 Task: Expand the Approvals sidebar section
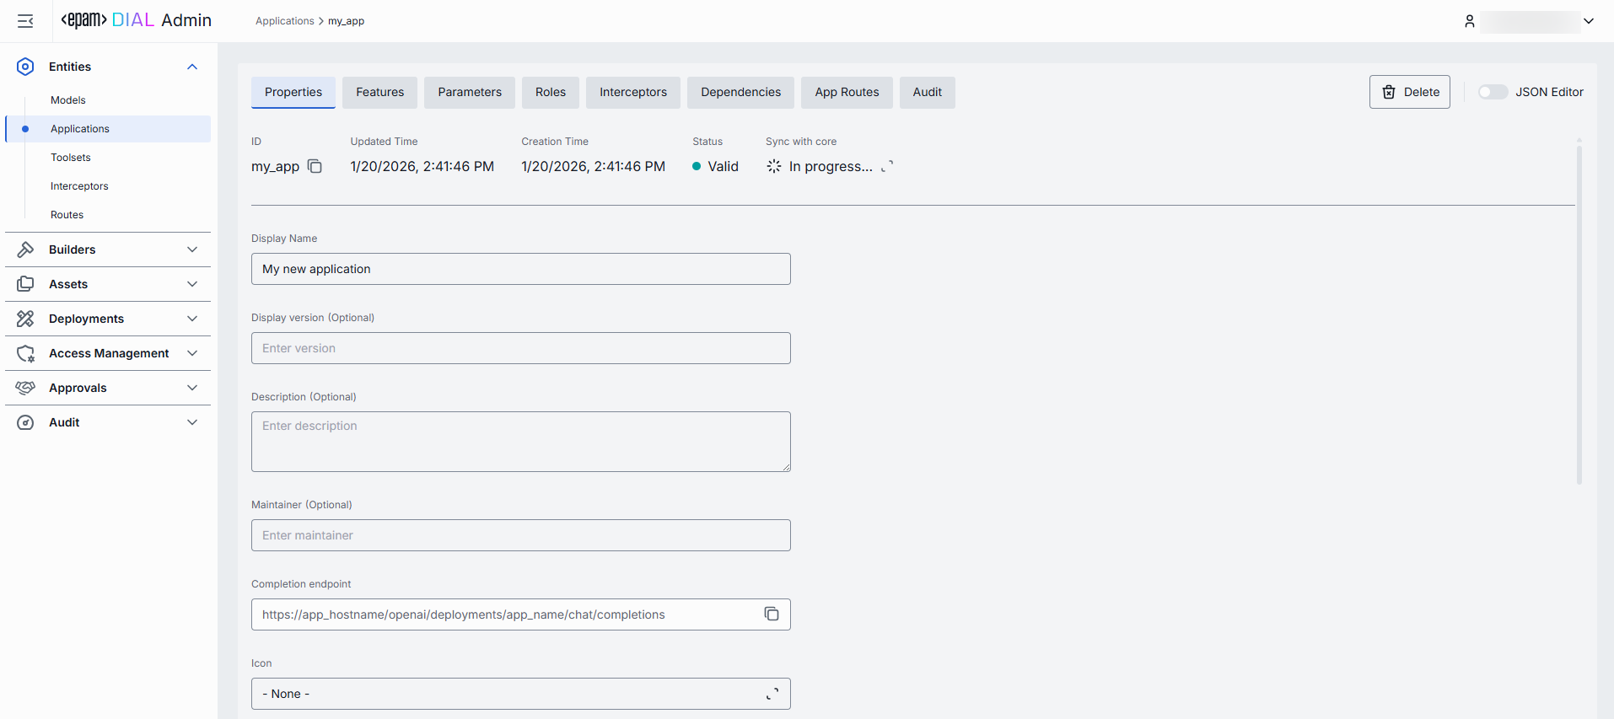tap(192, 388)
